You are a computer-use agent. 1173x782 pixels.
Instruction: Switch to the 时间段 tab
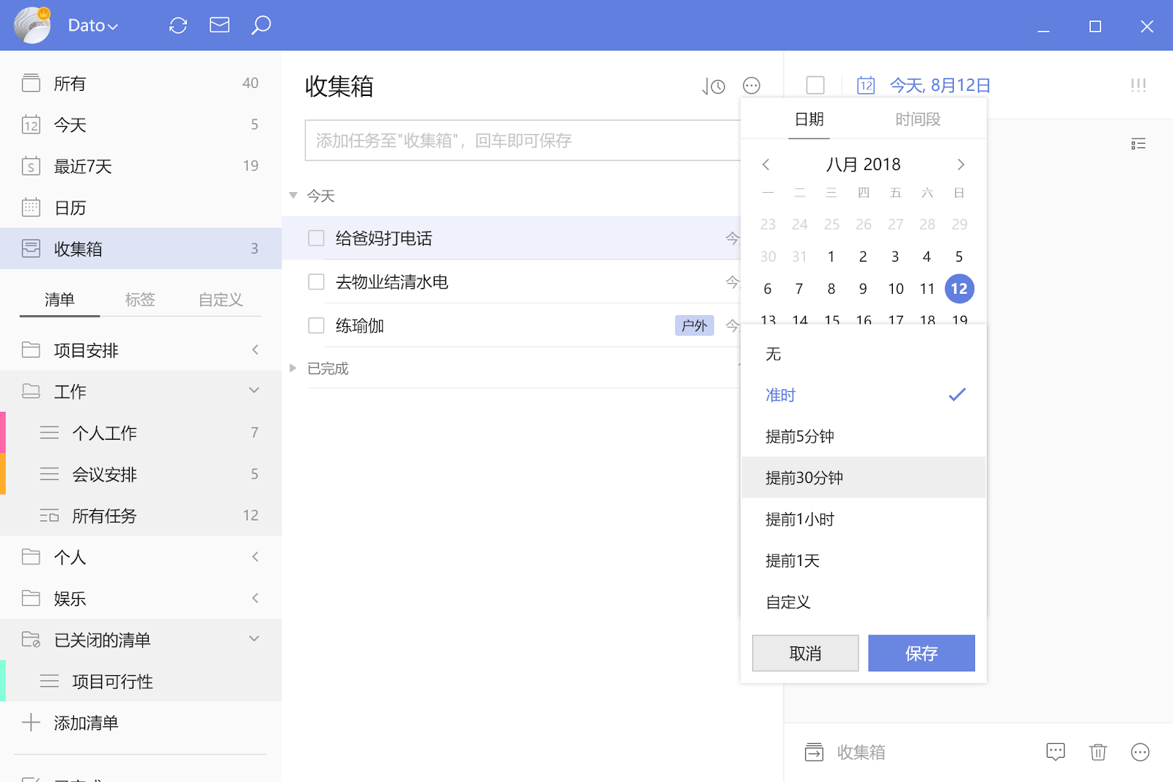[918, 119]
